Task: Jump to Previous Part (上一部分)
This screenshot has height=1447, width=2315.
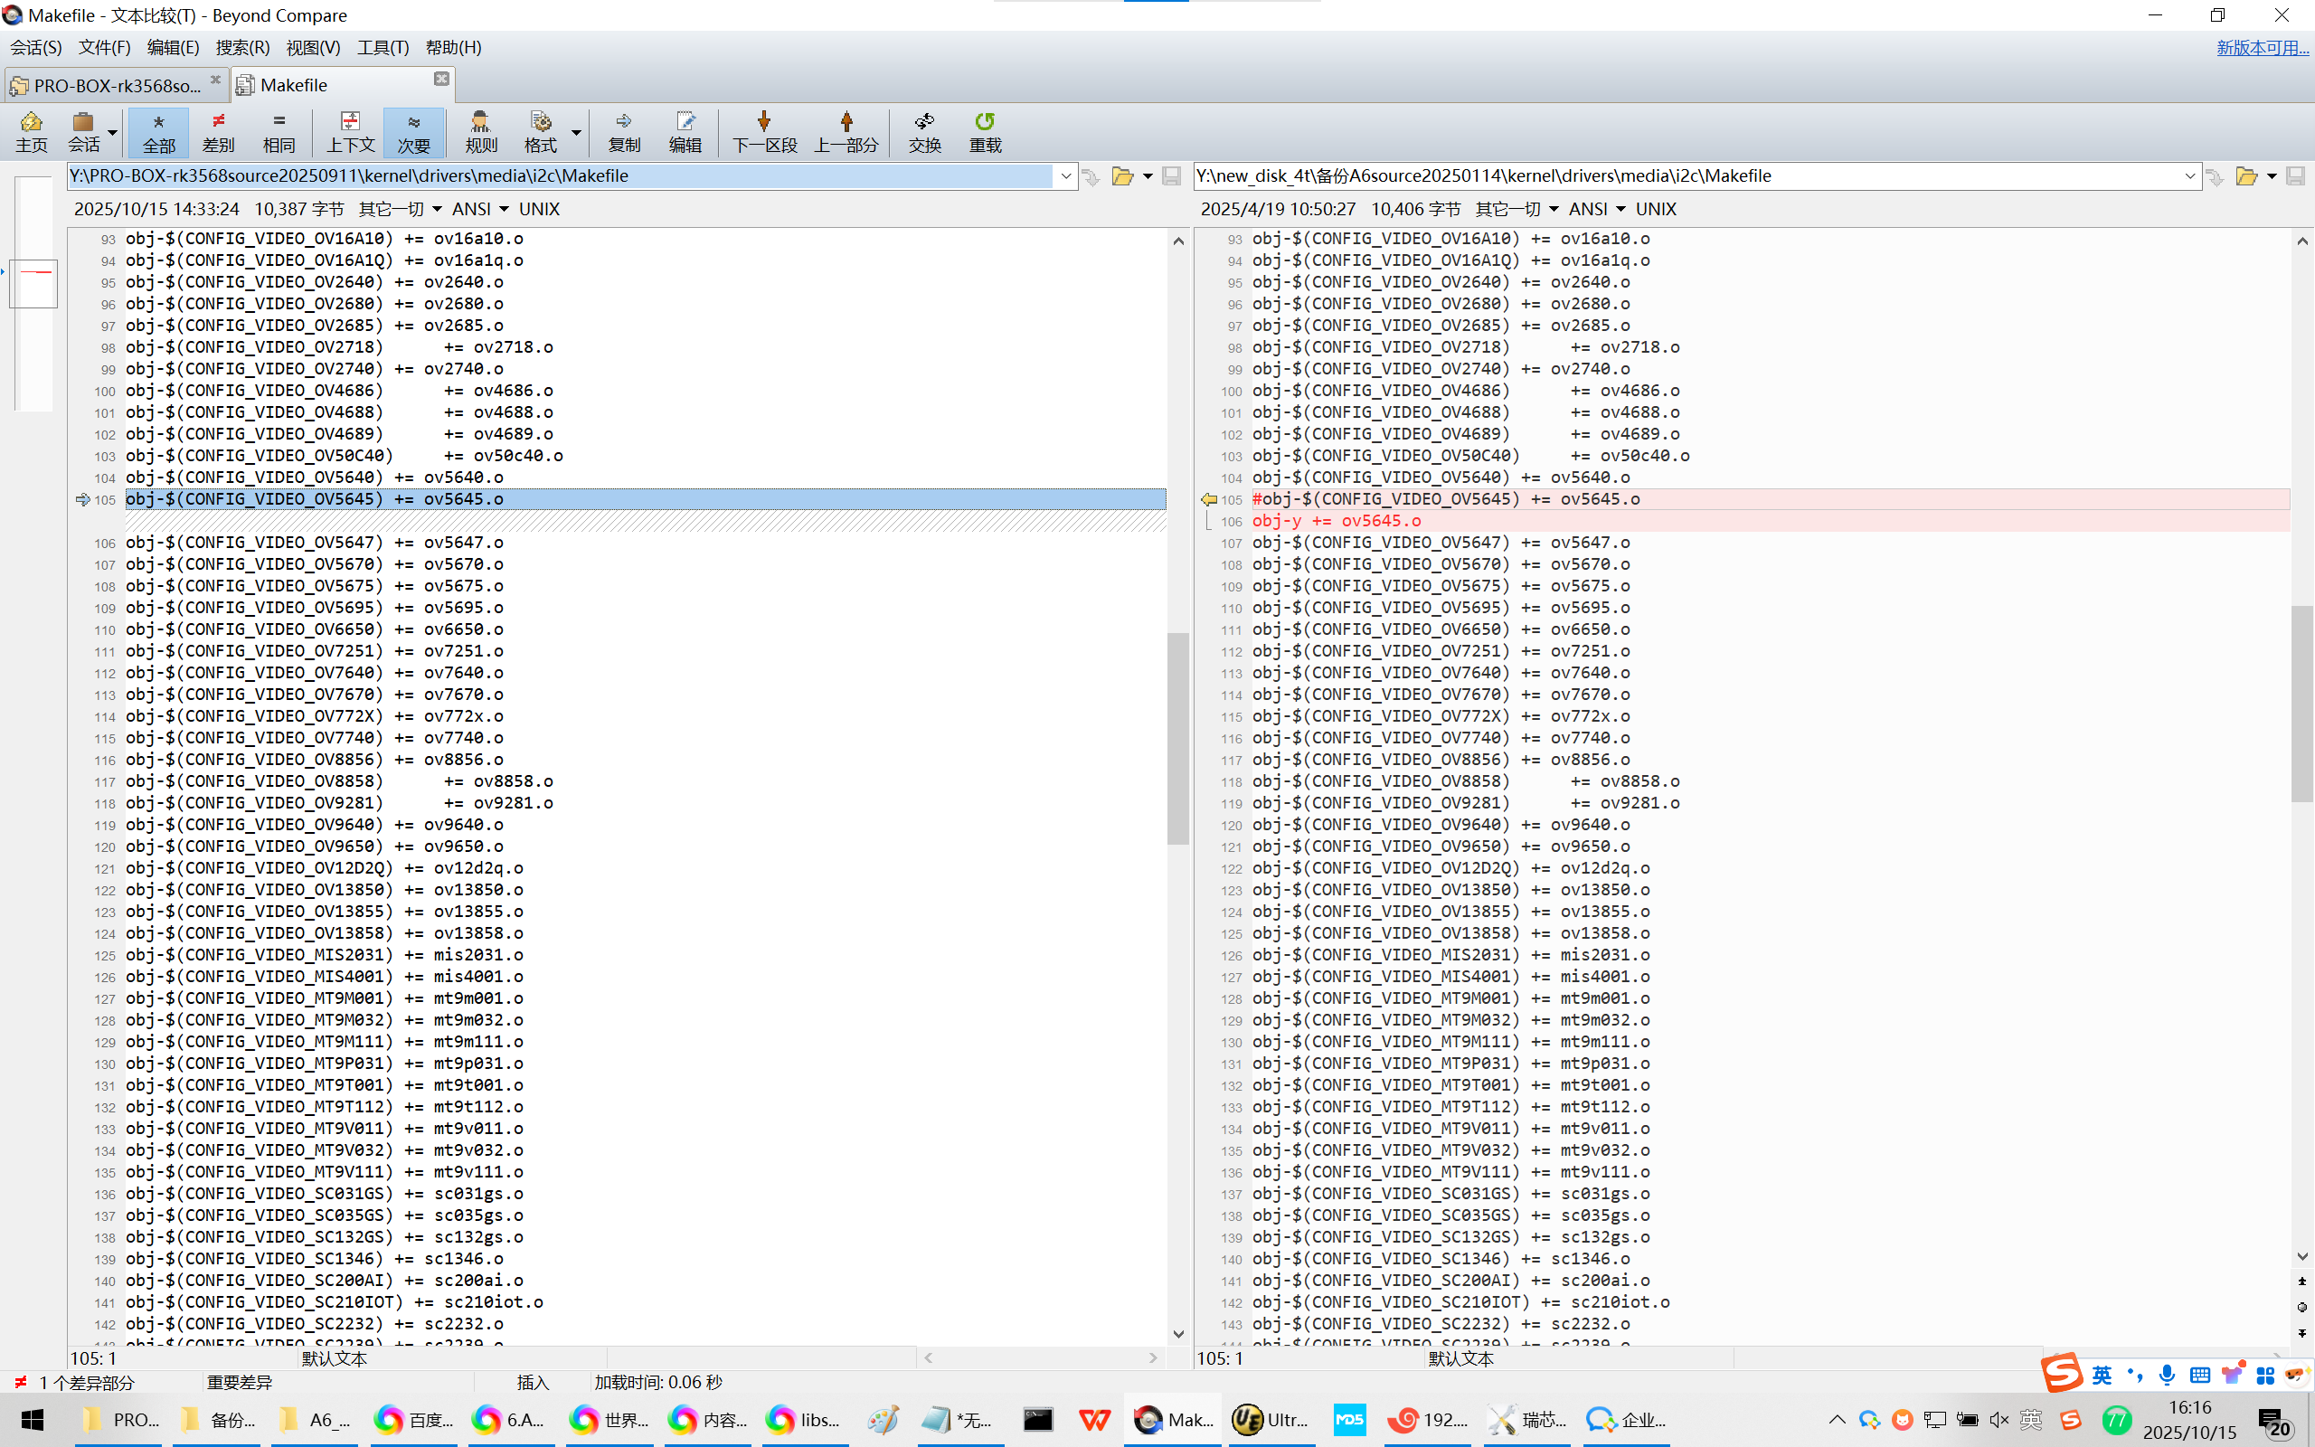Action: point(846,131)
